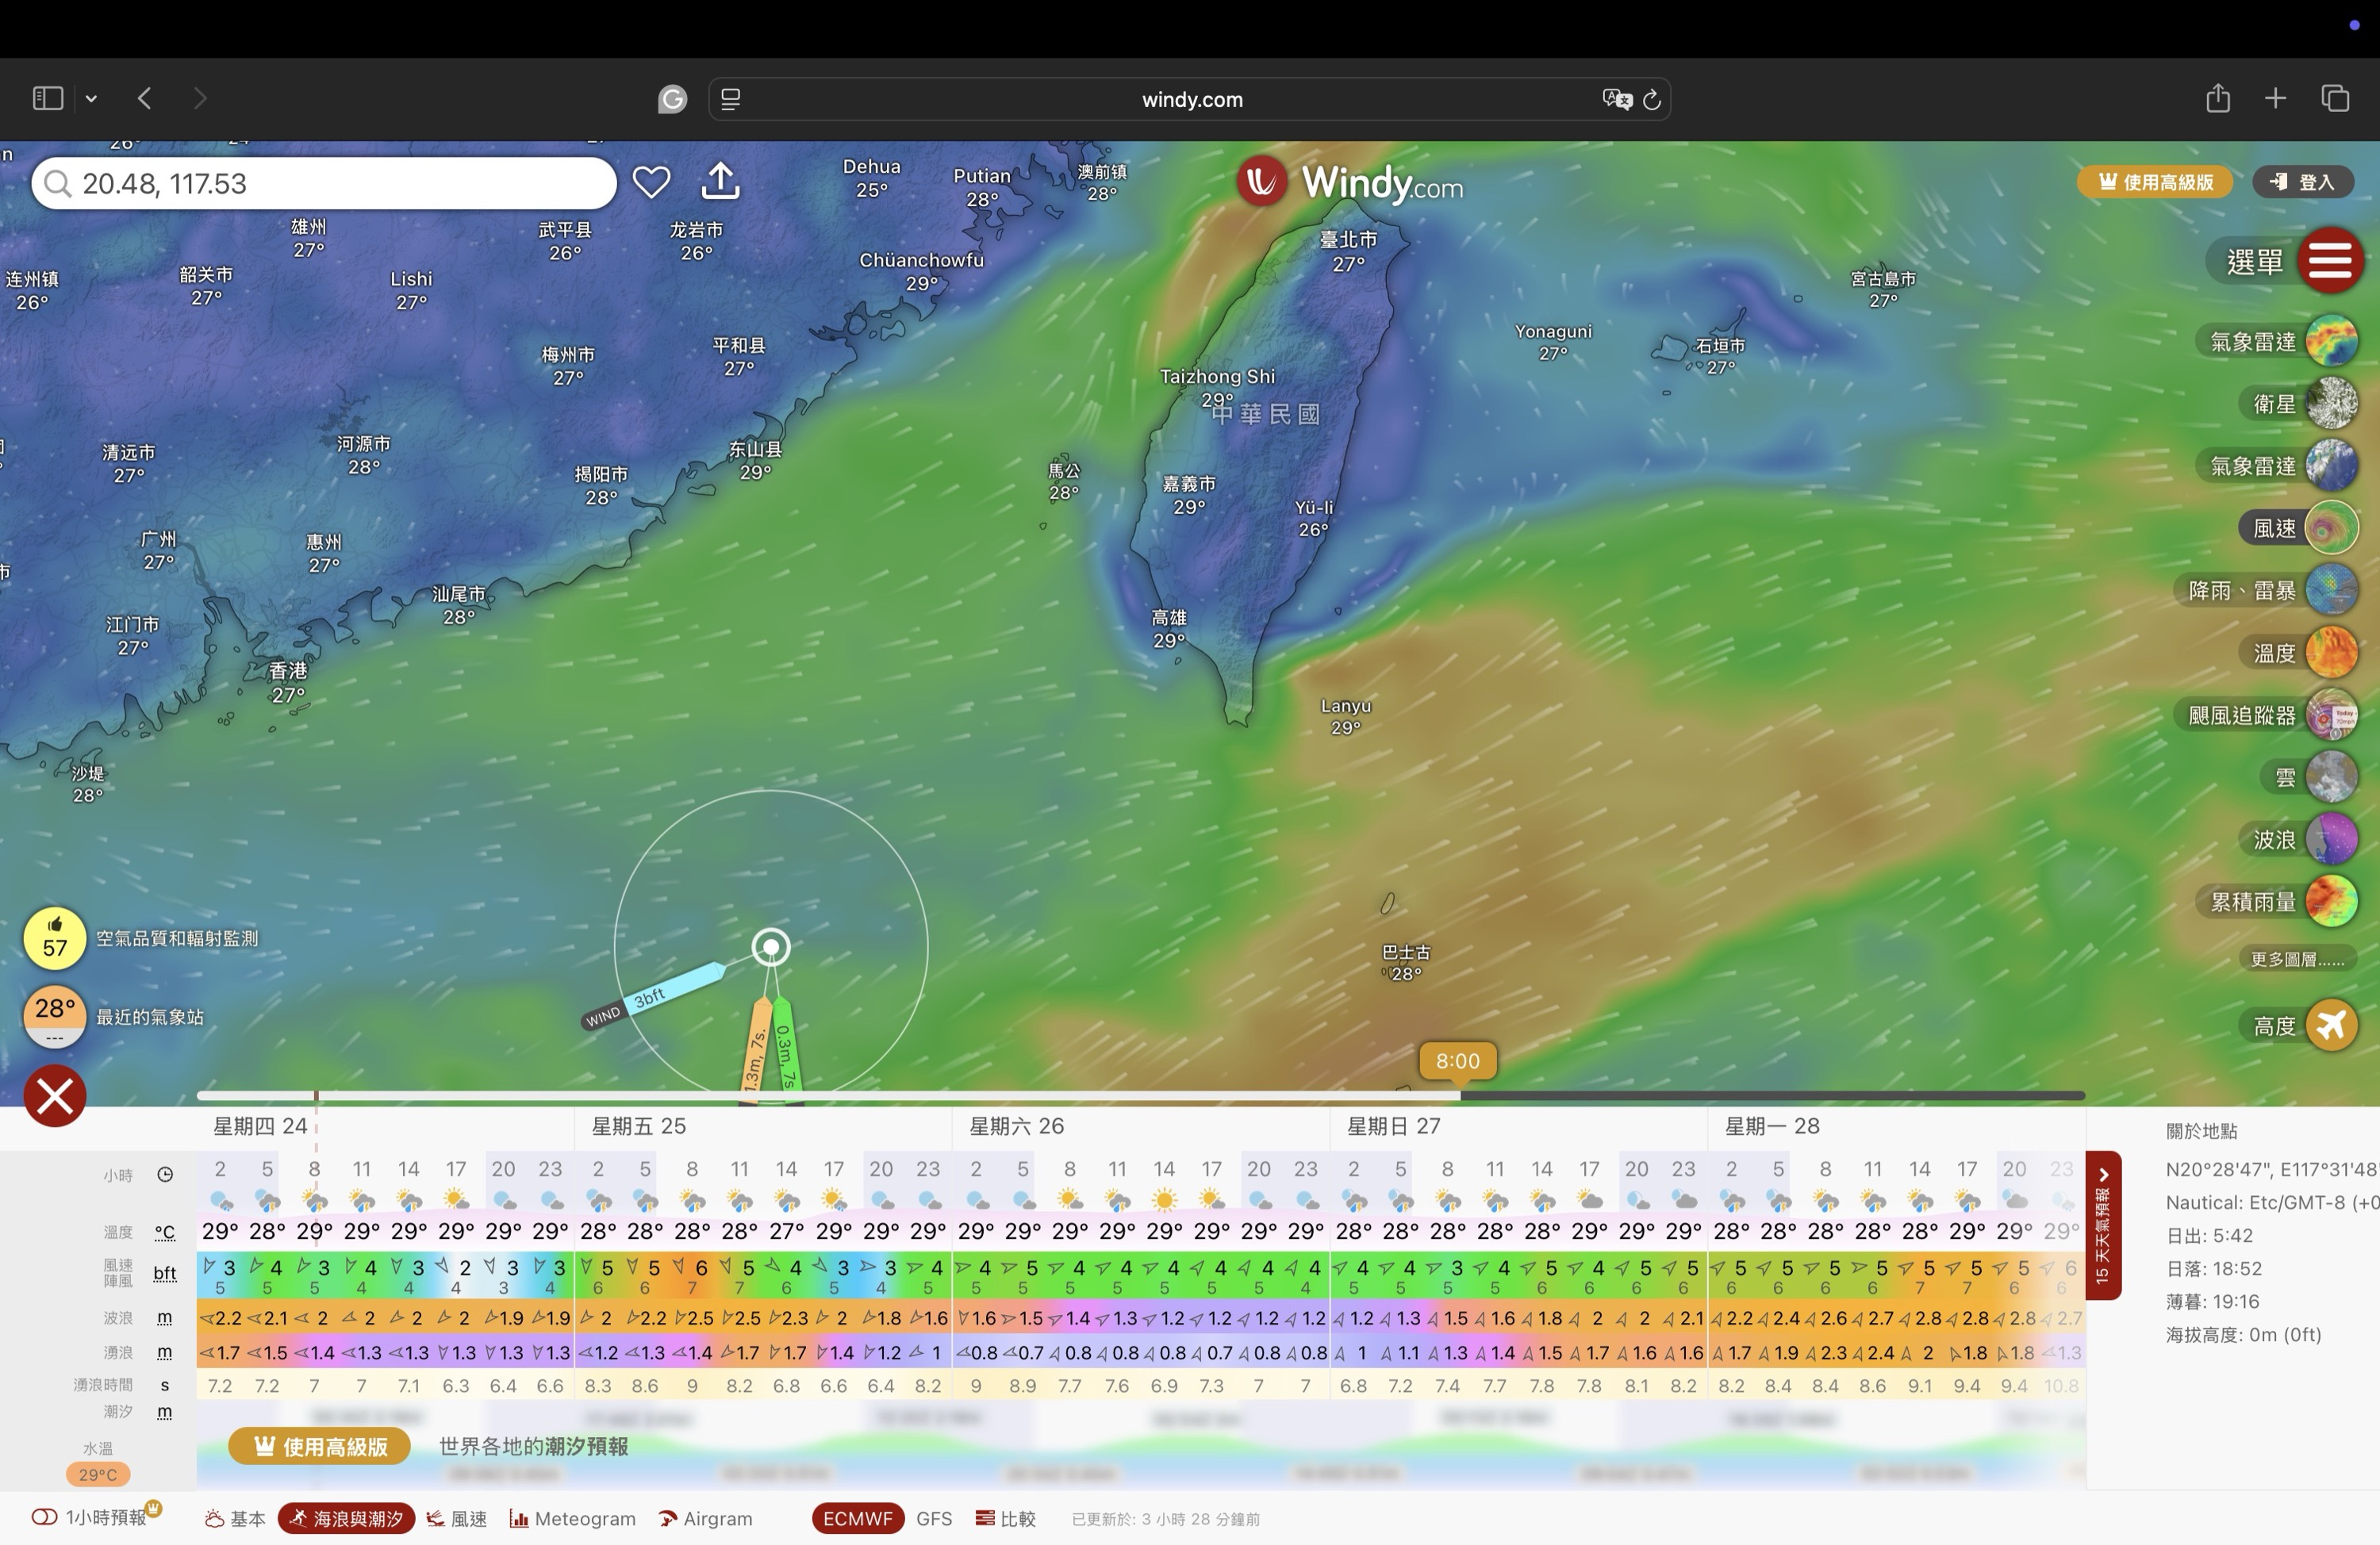Click the login (登入) button

coord(2303,182)
